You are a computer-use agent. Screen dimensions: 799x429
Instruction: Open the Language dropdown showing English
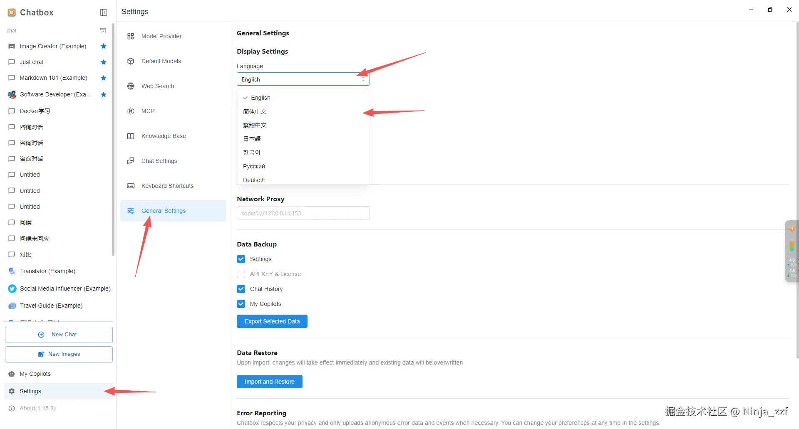point(303,79)
